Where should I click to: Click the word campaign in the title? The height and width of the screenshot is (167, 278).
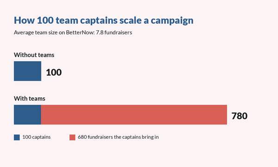coord(172,21)
